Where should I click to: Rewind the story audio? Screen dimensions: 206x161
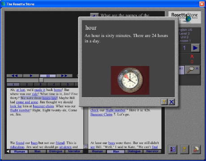point(15,76)
